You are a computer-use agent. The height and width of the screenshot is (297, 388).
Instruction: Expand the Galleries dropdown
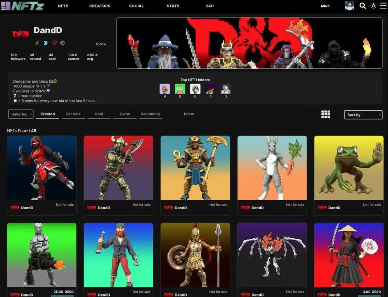point(21,114)
